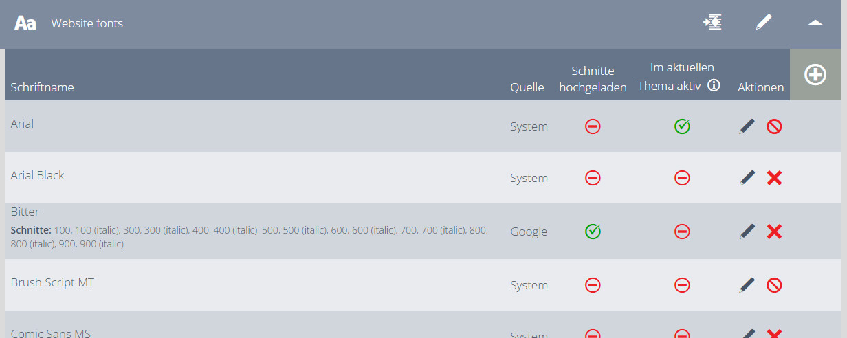Click disabled delete icon for Brush Script MT
847x338 pixels.
774,285
